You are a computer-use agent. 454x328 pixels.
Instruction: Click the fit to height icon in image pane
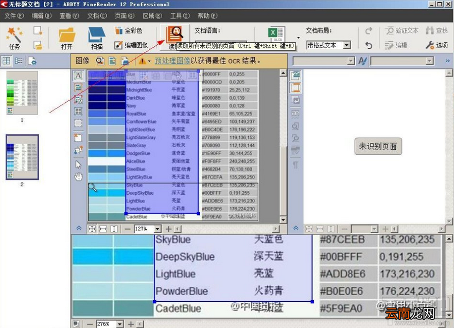pos(114,229)
